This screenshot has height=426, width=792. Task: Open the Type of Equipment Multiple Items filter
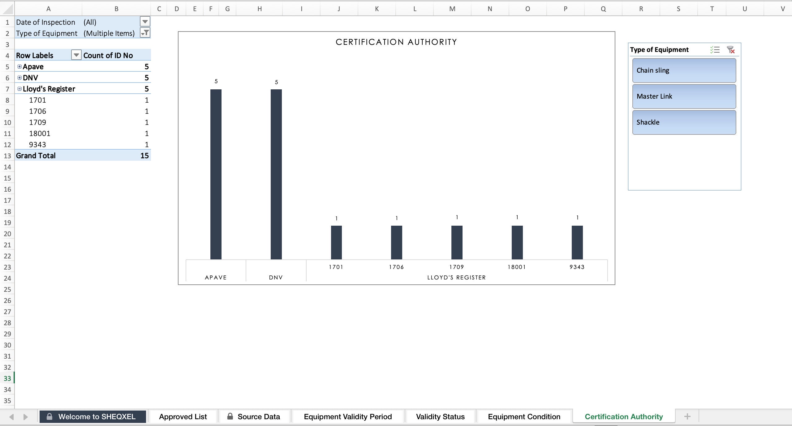pyautogui.click(x=144, y=33)
